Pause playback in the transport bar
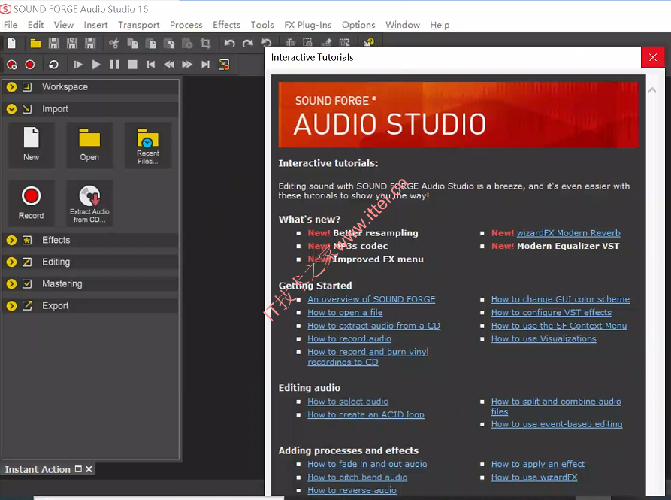 coord(114,65)
